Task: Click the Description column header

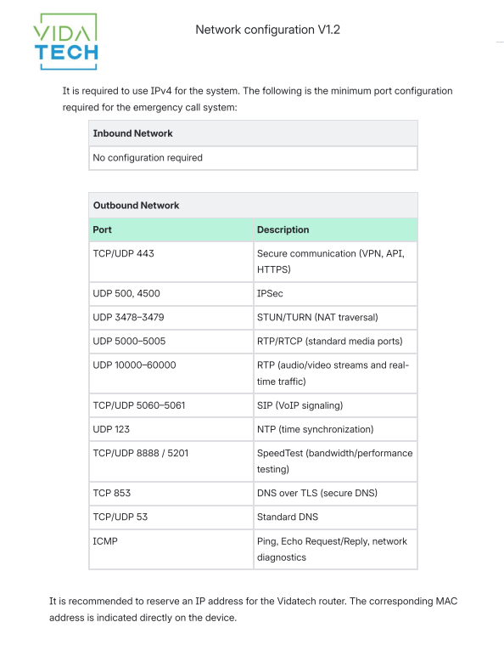Action: click(335, 229)
